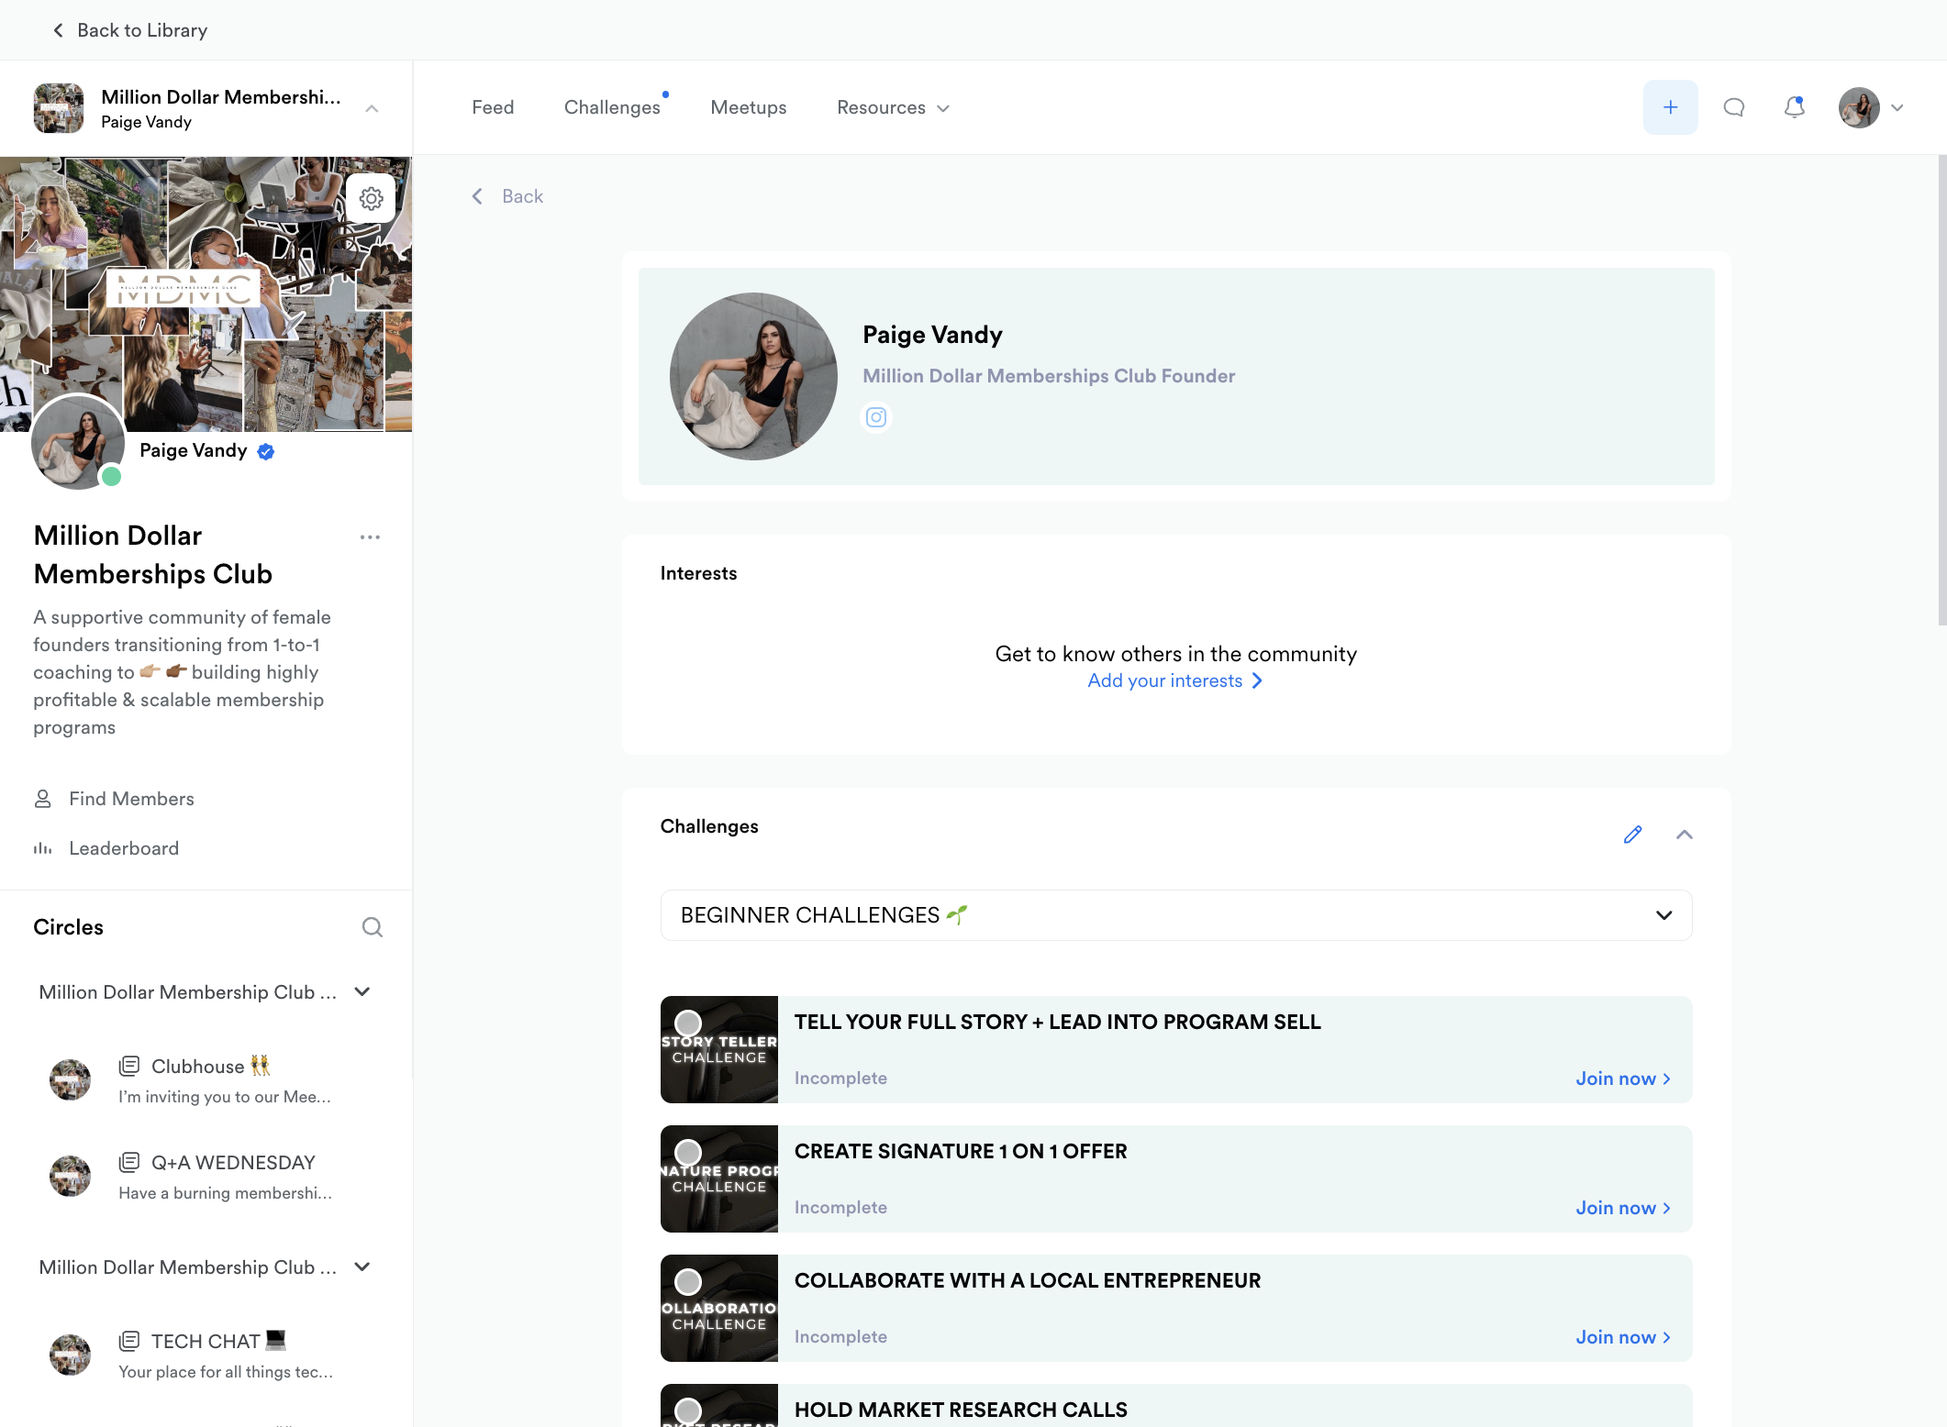
Task: Expand the Resources menu
Action: 893,107
